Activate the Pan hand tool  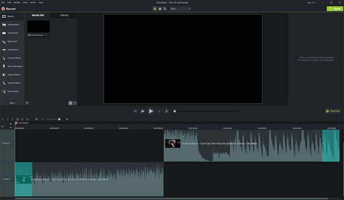(x=160, y=9)
